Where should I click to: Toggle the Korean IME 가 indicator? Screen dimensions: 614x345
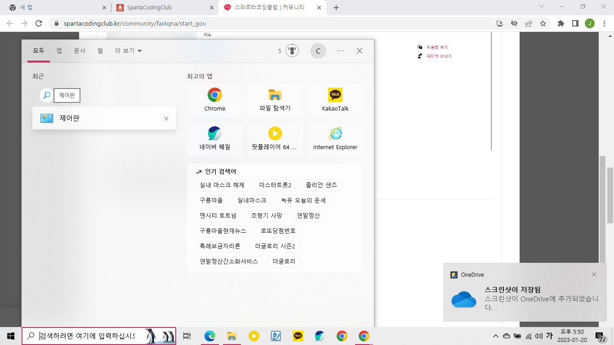point(549,336)
